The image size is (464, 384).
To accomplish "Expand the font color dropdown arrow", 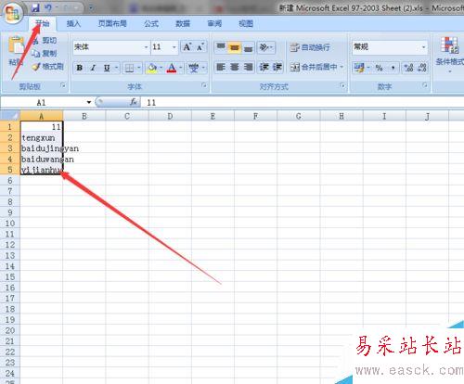I will point(181,68).
